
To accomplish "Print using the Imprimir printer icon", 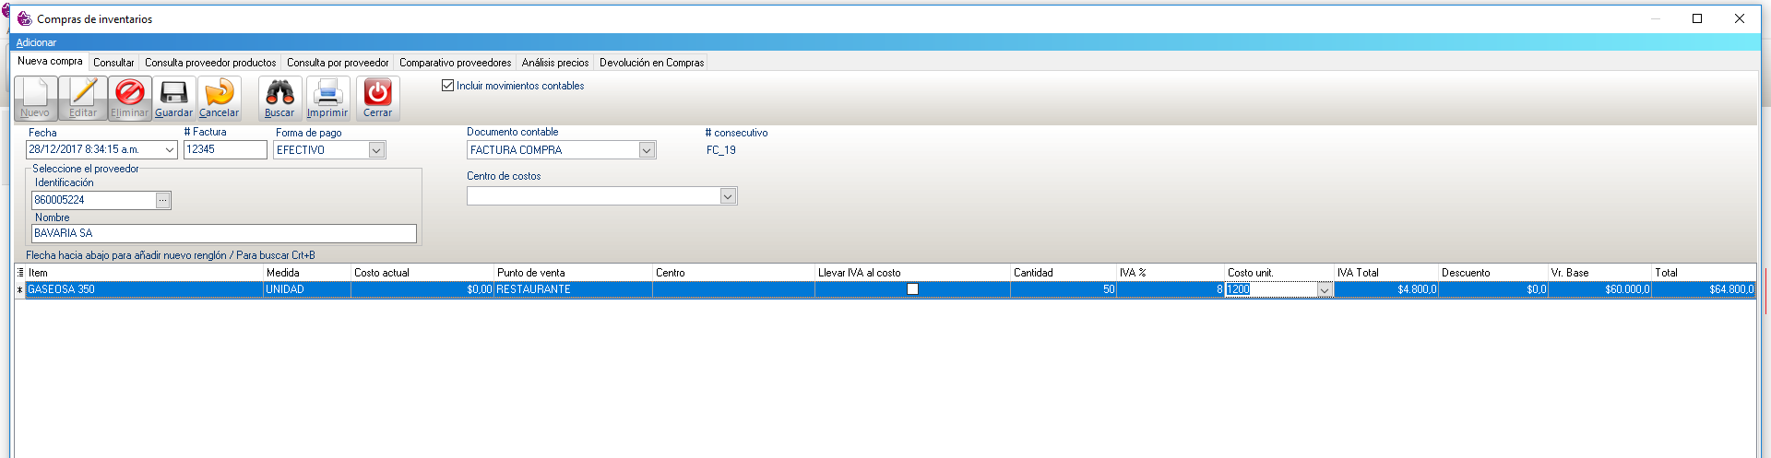I will [x=327, y=93].
